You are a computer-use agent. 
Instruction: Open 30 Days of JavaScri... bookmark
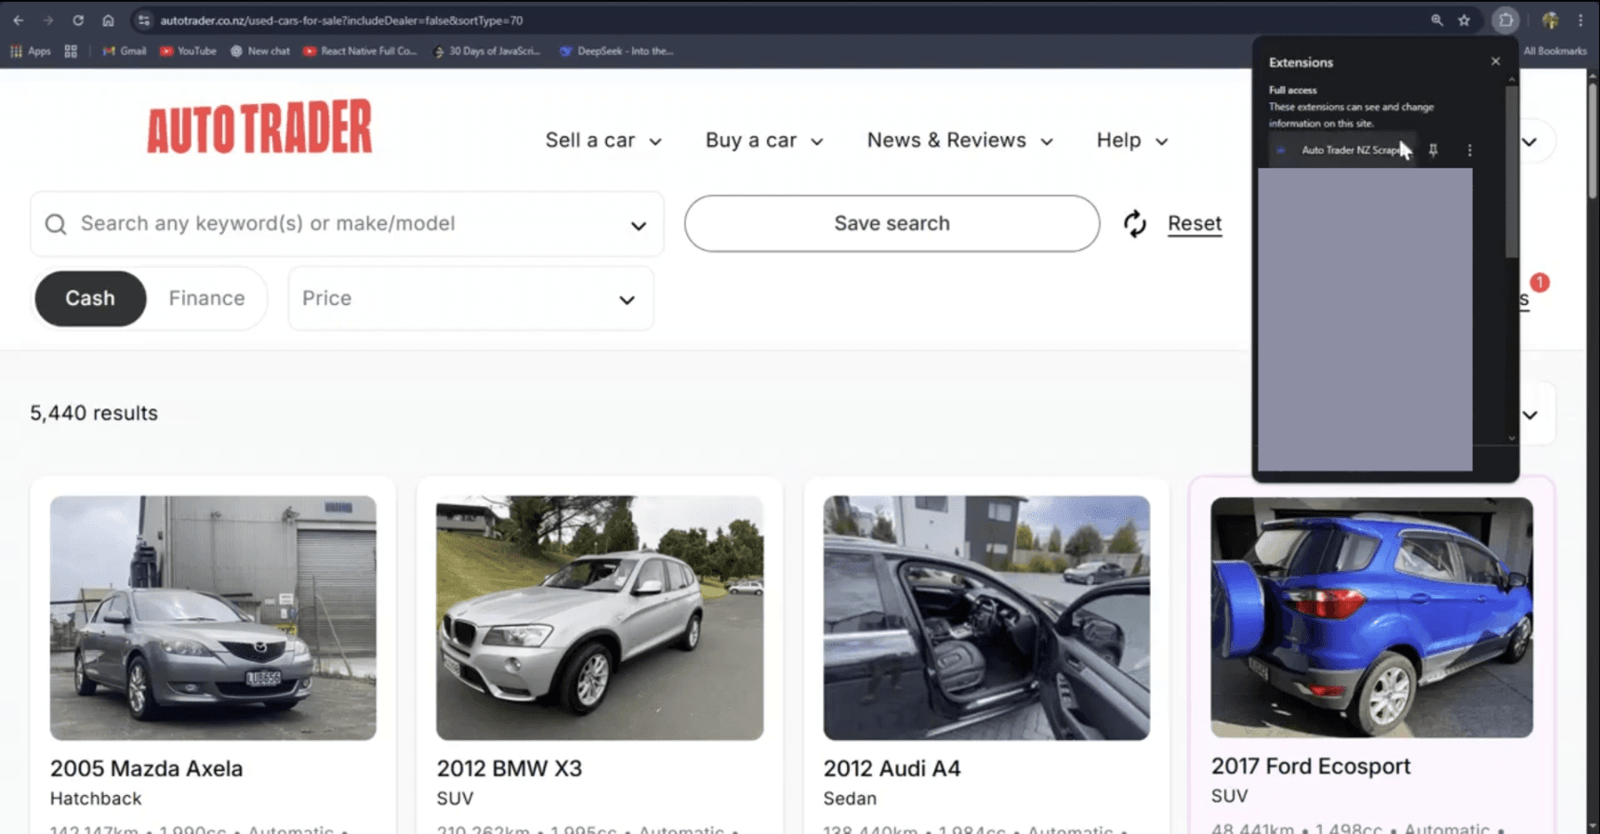[x=487, y=51]
